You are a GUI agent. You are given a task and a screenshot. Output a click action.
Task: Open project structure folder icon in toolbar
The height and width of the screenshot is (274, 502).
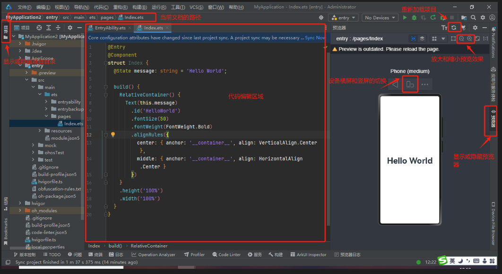point(464,17)
